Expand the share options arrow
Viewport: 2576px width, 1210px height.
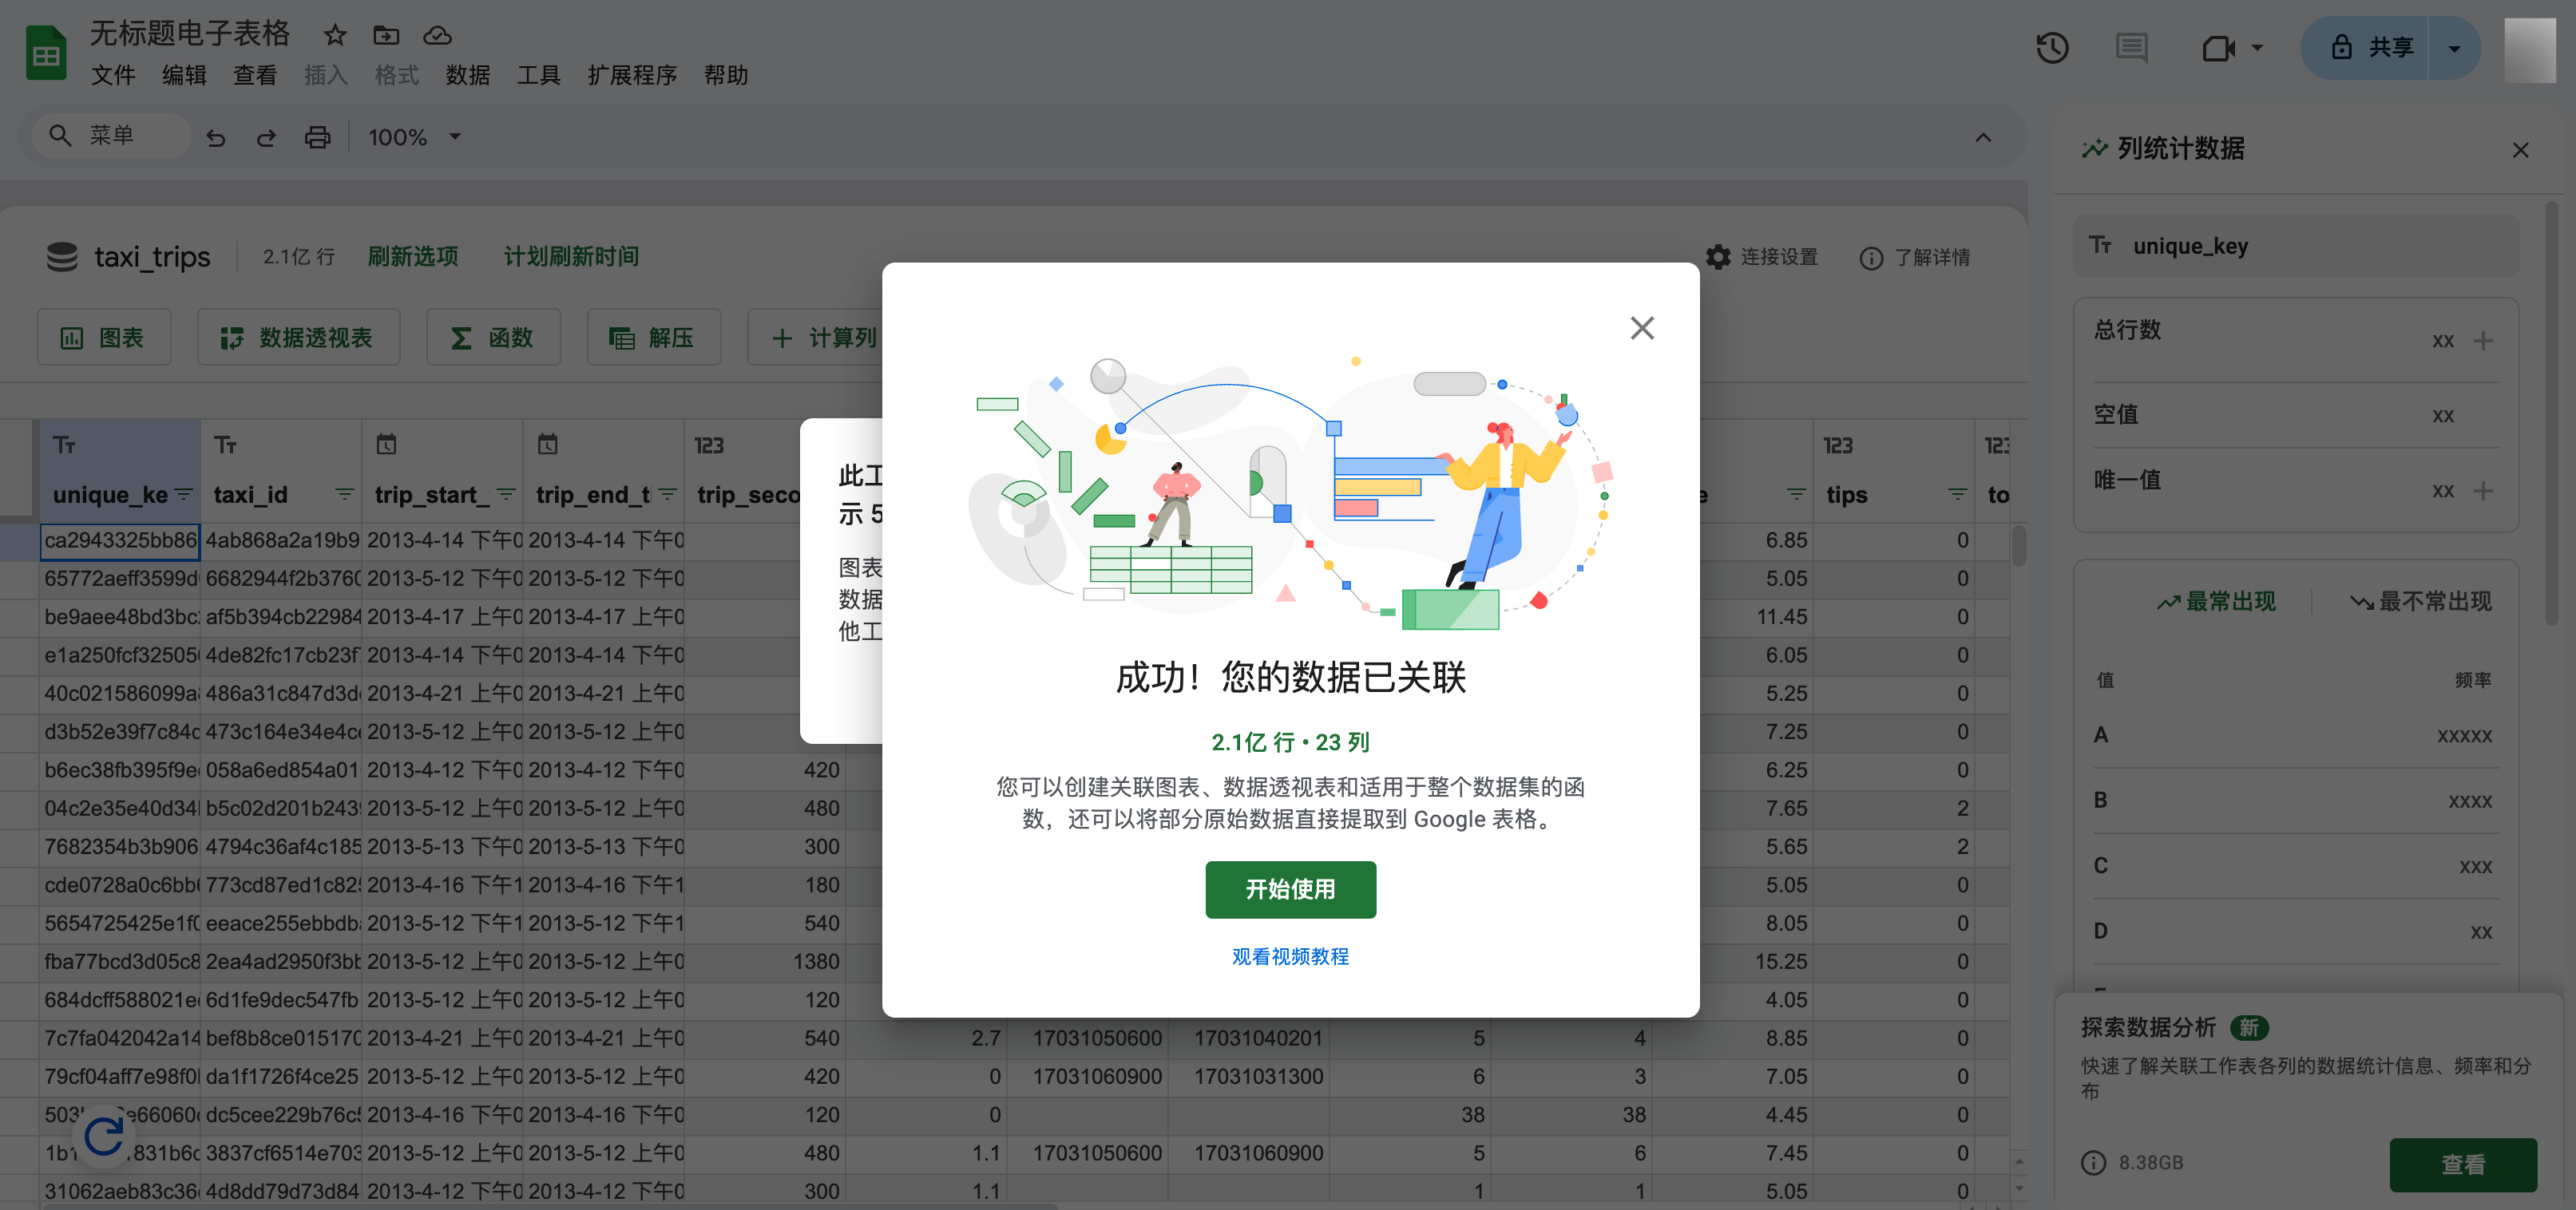tap(2454, 48)
